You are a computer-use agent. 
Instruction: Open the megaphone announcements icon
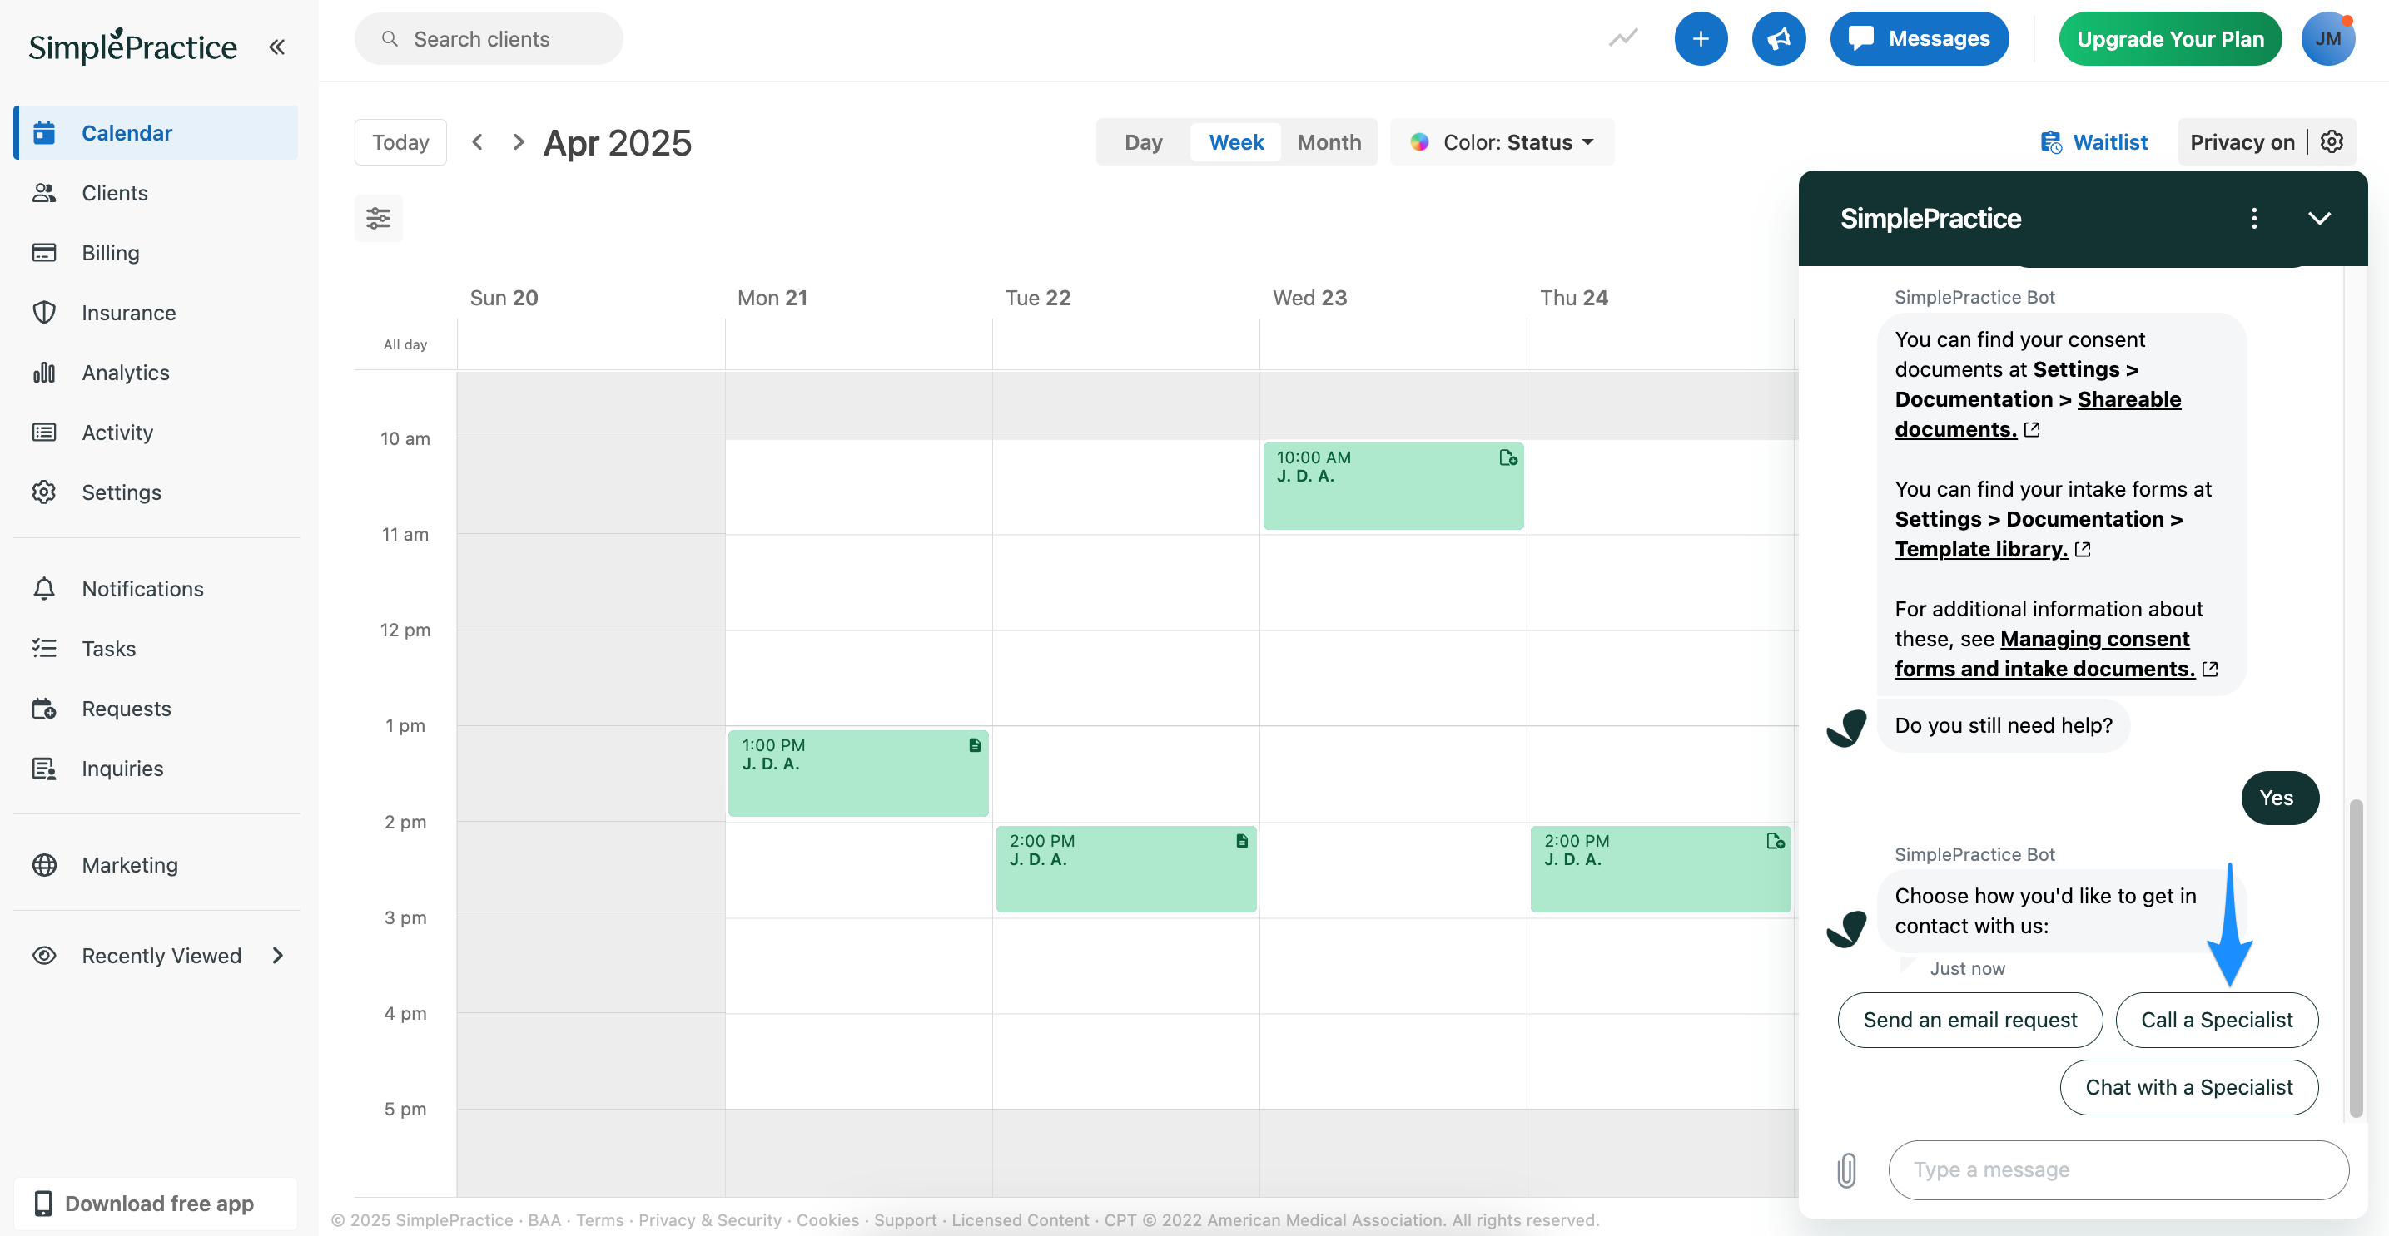tap(1778, 39)
